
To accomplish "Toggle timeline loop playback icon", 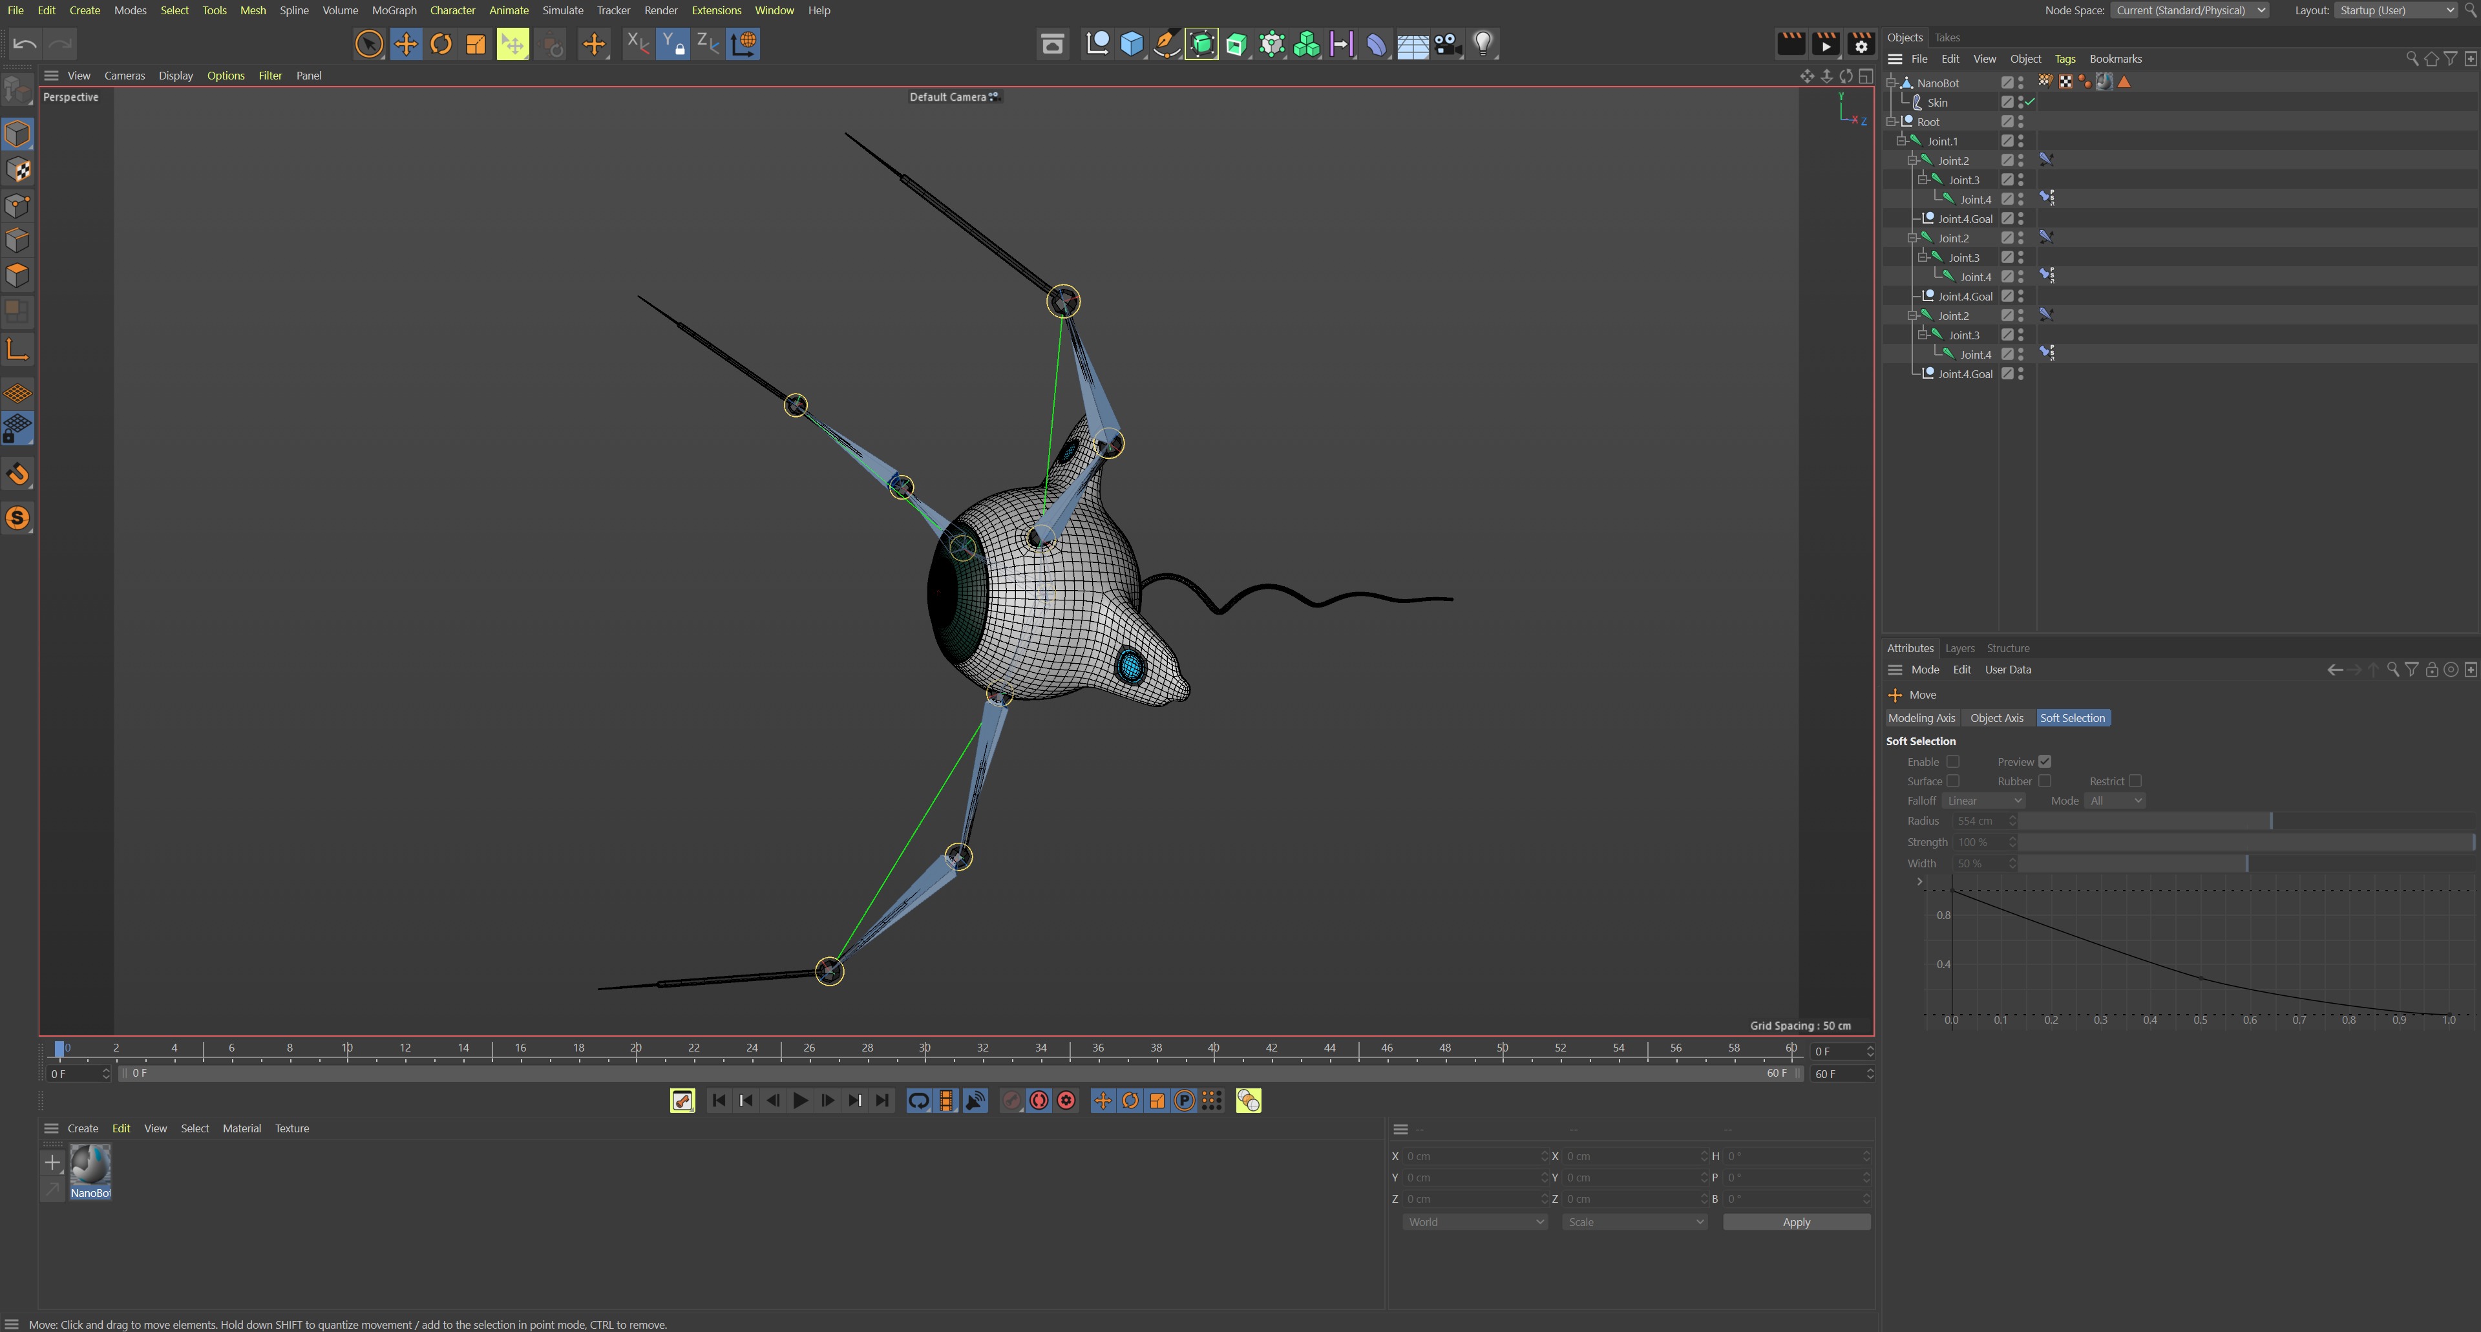I will click(919, 1100).
